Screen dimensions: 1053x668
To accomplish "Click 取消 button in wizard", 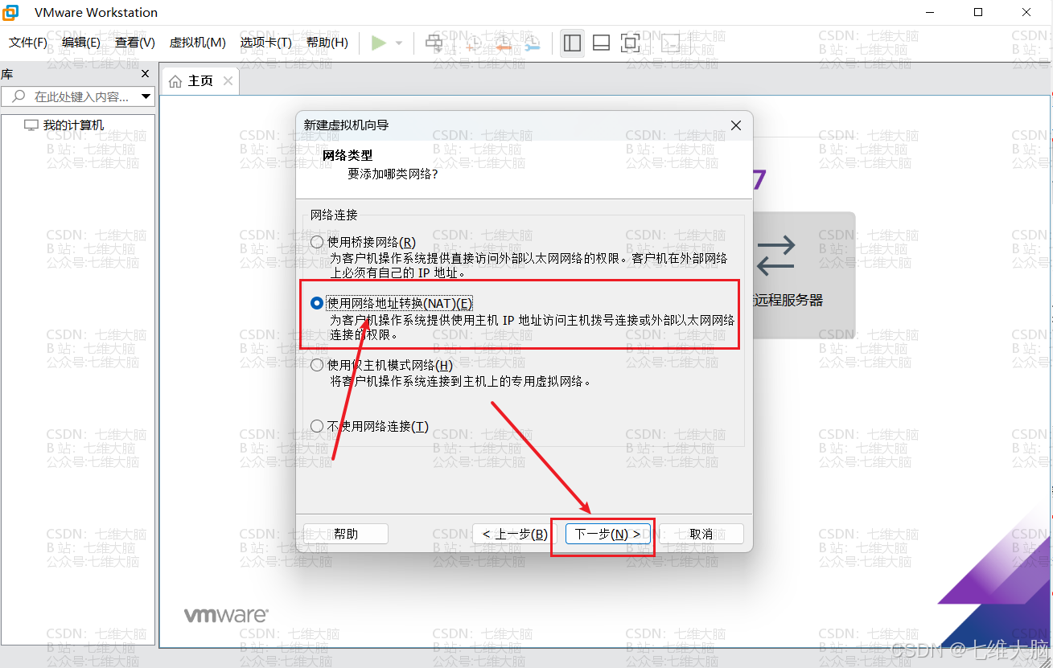I will 701,534.
